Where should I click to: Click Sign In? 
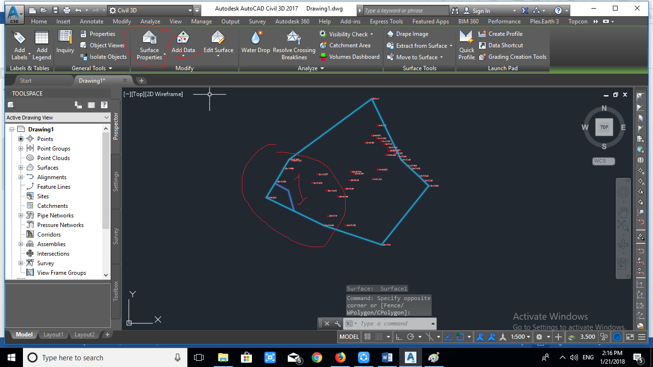click(481, 11)
